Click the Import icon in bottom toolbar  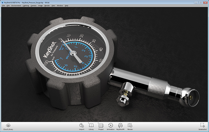(x=82, y=126)
